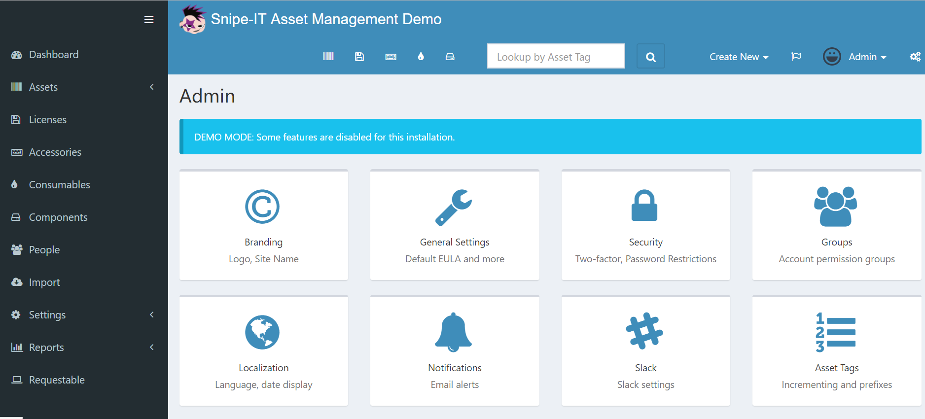The width and height of the screenshot is (925, 419).
Task: Click the Lookup by Asset Tag field
Action: [x=556, y=57]
